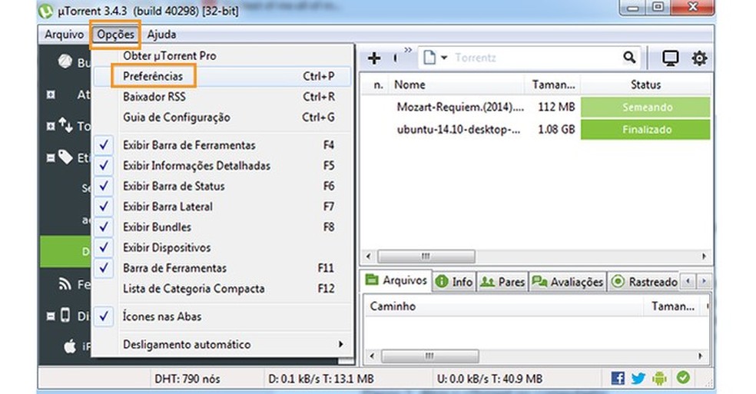756x394 pixels.
Task: Click the labels tag icon in sidebar
Action: [65, 157]
